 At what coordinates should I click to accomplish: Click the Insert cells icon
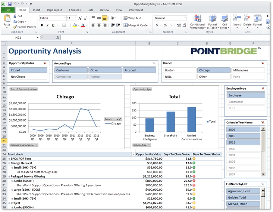237,18
